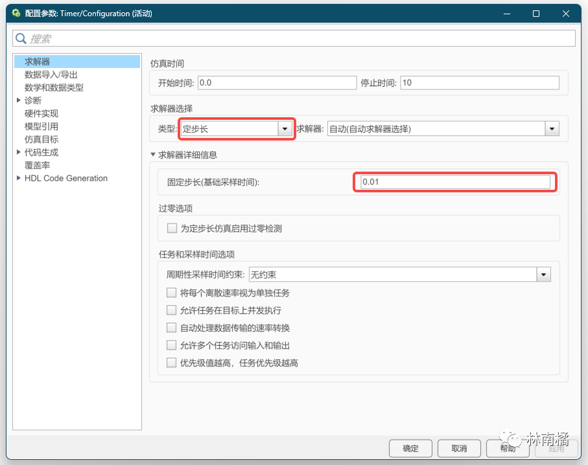Select 代码生成 in the category tree
Screen dimensions: 588x465
click(41, 152)
